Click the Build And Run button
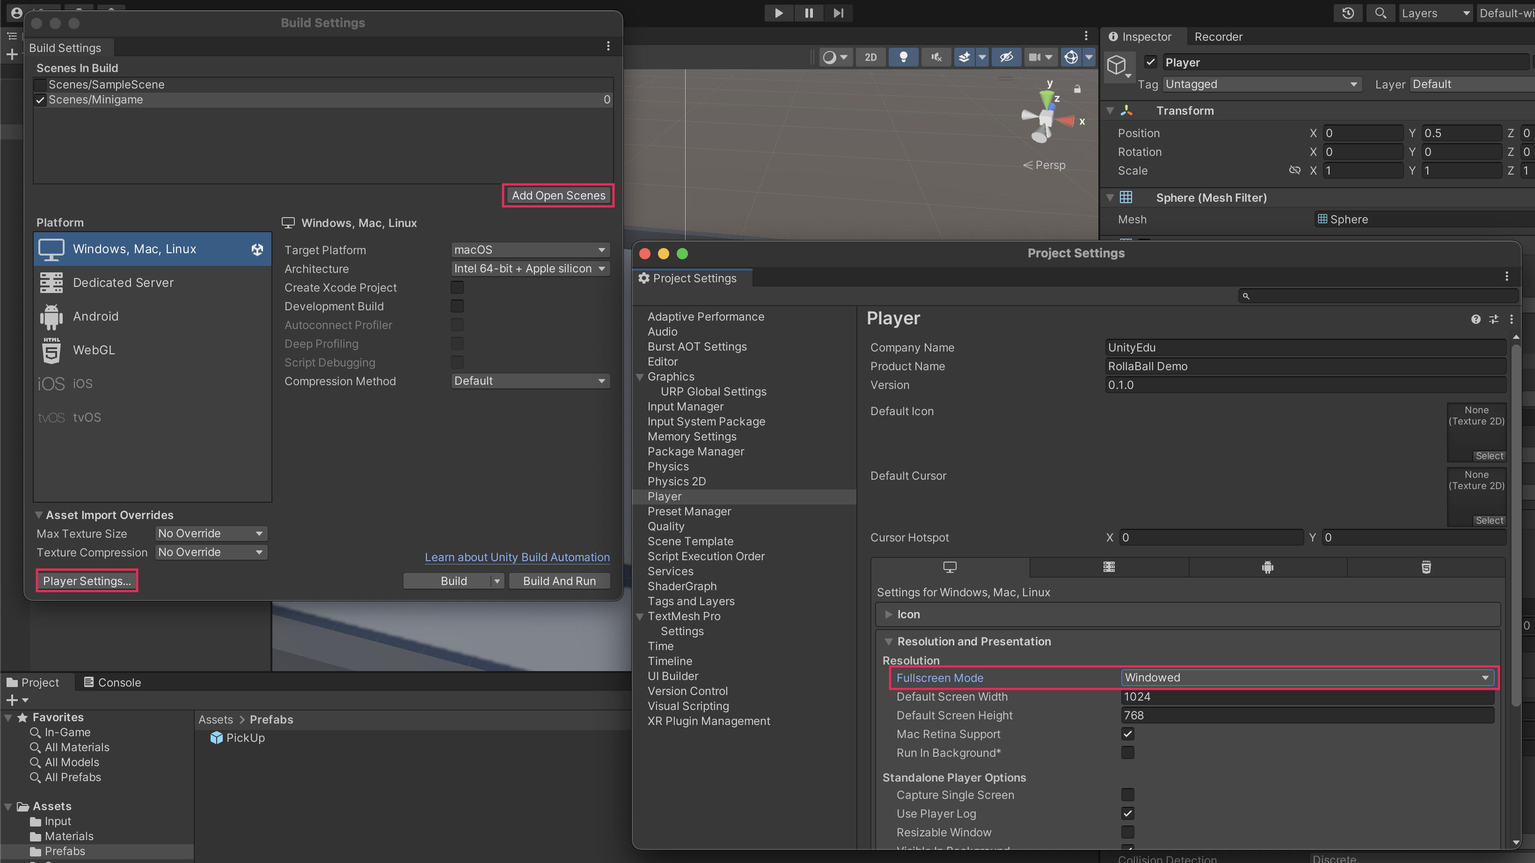This screenshot has height=863, width=1535. click(x=559, y=581)
